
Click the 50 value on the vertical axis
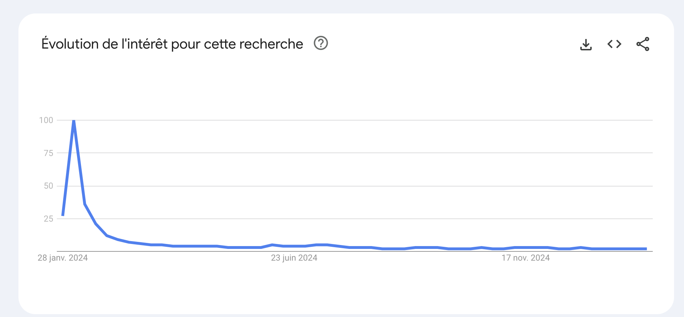point(49,186)
